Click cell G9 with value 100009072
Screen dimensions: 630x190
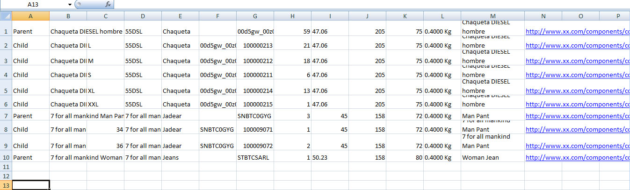[255, 143]
